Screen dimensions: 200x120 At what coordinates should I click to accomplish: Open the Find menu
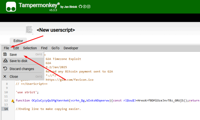tap(44, 48)
